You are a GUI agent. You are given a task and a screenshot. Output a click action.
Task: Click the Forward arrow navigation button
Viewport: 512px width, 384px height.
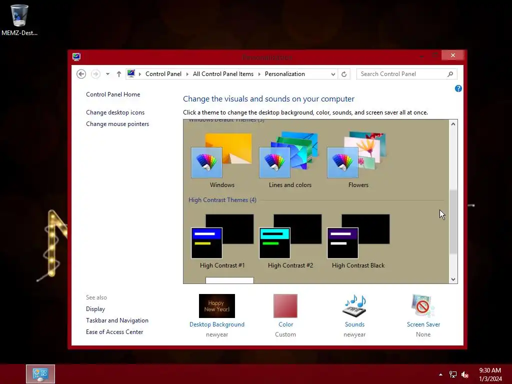pos(95,74)
